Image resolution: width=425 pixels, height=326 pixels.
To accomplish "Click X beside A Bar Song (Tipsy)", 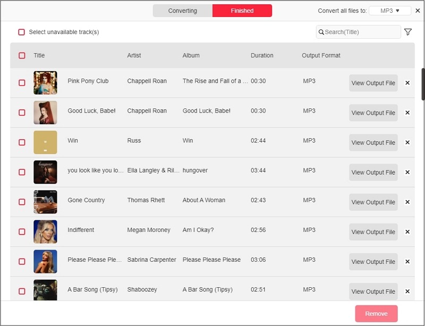I will click(407, 291).
